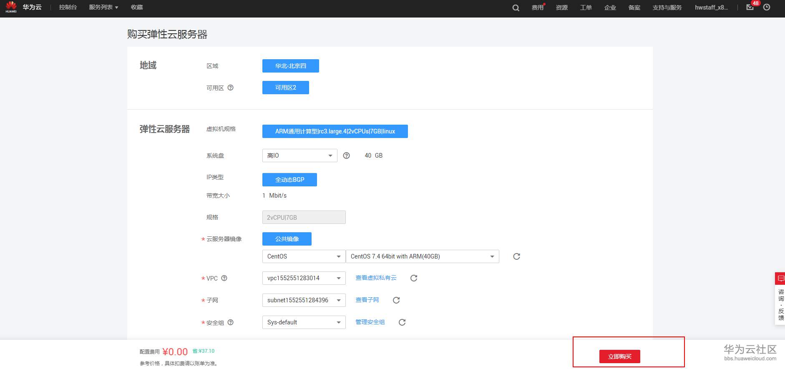The image size is (785, 369).
Task: Select region 华北-北京四
Action: pyautogui.click(x=291, y=66)
